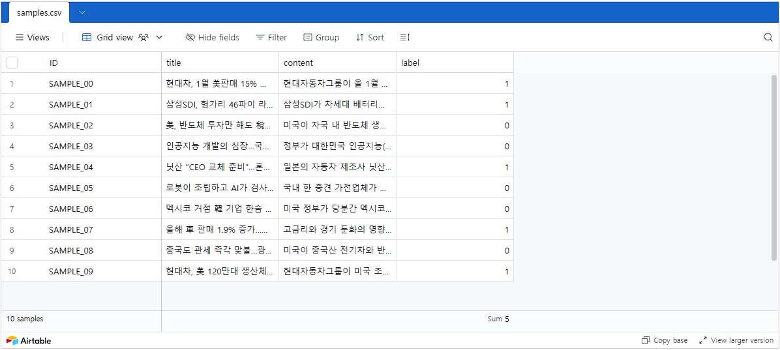Open the Views sidebar menu
Image resolution: width=780 pixels, height=350 pixels.
click(x=33, y=37)
